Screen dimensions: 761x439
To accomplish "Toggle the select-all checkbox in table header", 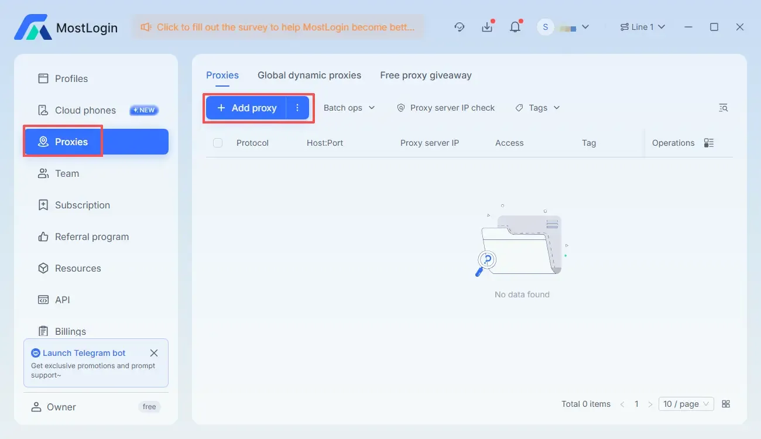I will pos(218,143).
